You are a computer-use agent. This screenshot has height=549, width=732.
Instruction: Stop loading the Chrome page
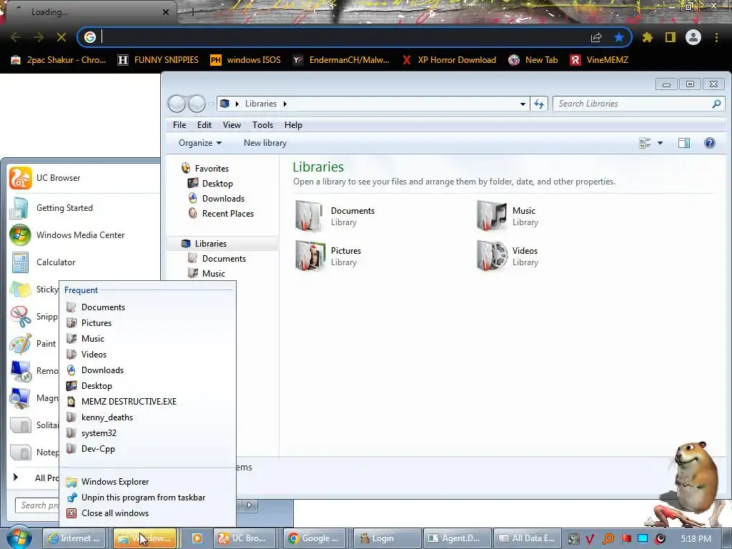click(61, 37)
